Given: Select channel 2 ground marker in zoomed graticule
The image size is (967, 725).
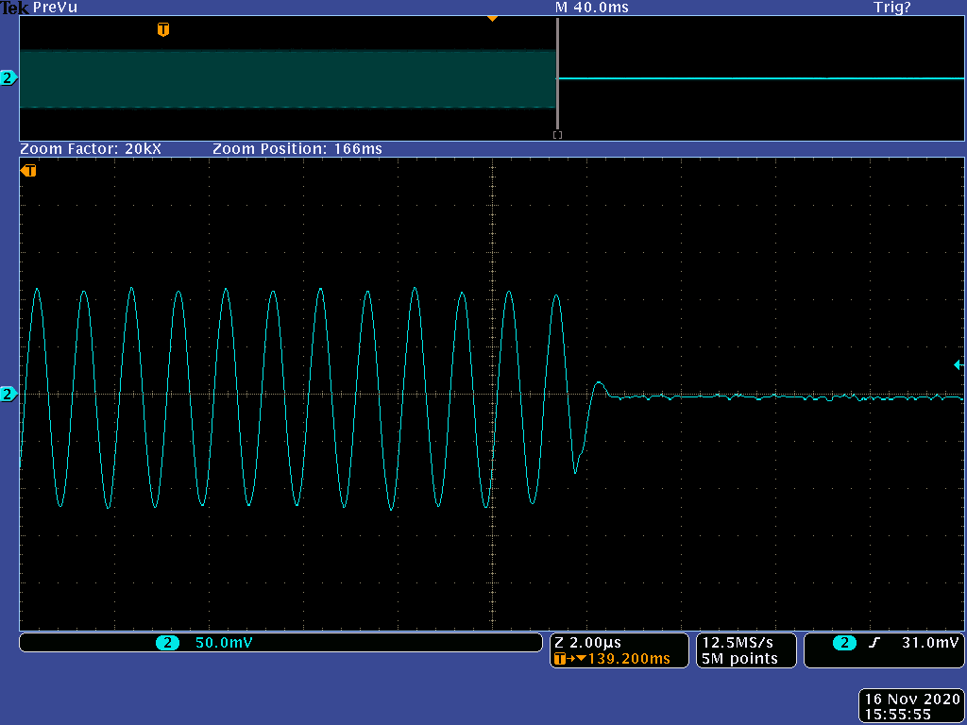Looking at the screenshot, I should pyautogui.click(x=8, y=394).
